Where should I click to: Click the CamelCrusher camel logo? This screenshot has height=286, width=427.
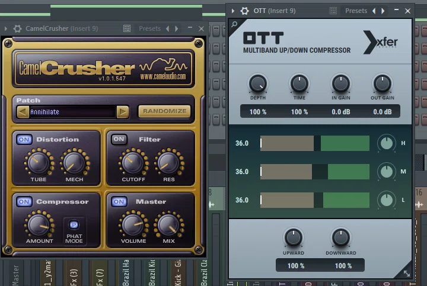coord(164,65)
